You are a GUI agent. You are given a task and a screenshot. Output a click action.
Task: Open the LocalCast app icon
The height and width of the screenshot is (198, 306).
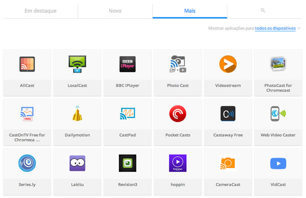pyautogui.click(x=78, y=64)
